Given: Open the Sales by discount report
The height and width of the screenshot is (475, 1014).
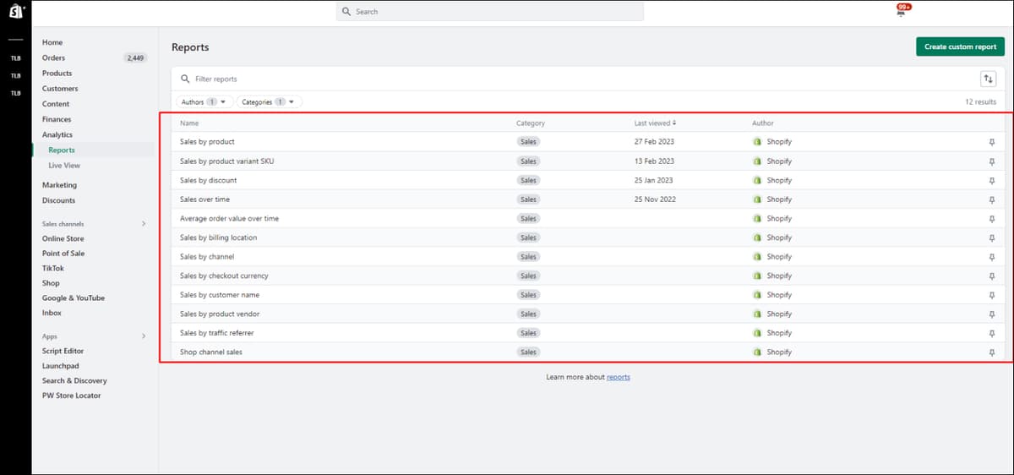Looking at the screenshot, I should point(208,180).
